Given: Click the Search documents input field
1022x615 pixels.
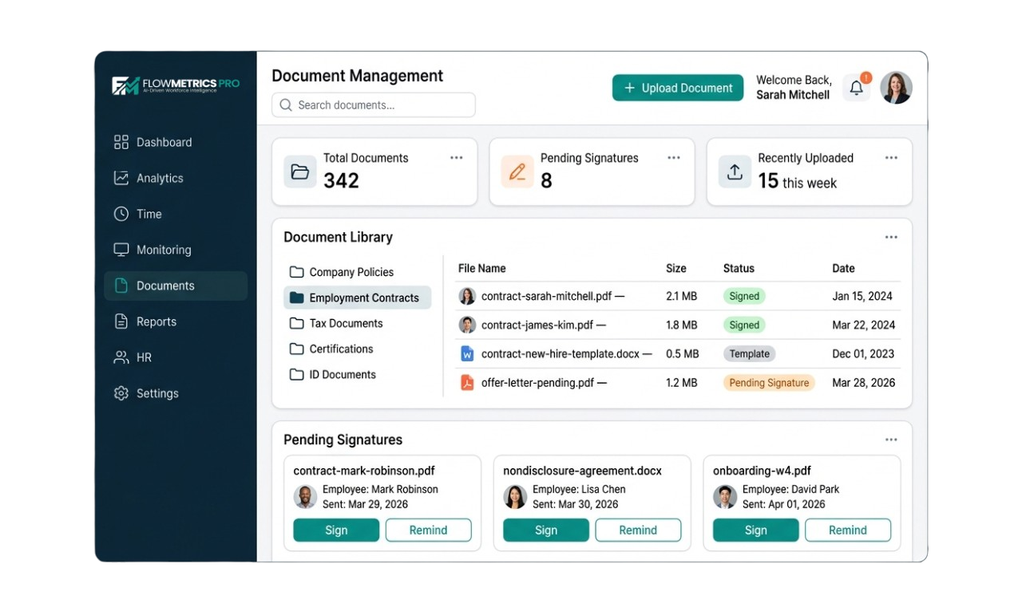Looking at the screenshot, I should tap(374, 105).
